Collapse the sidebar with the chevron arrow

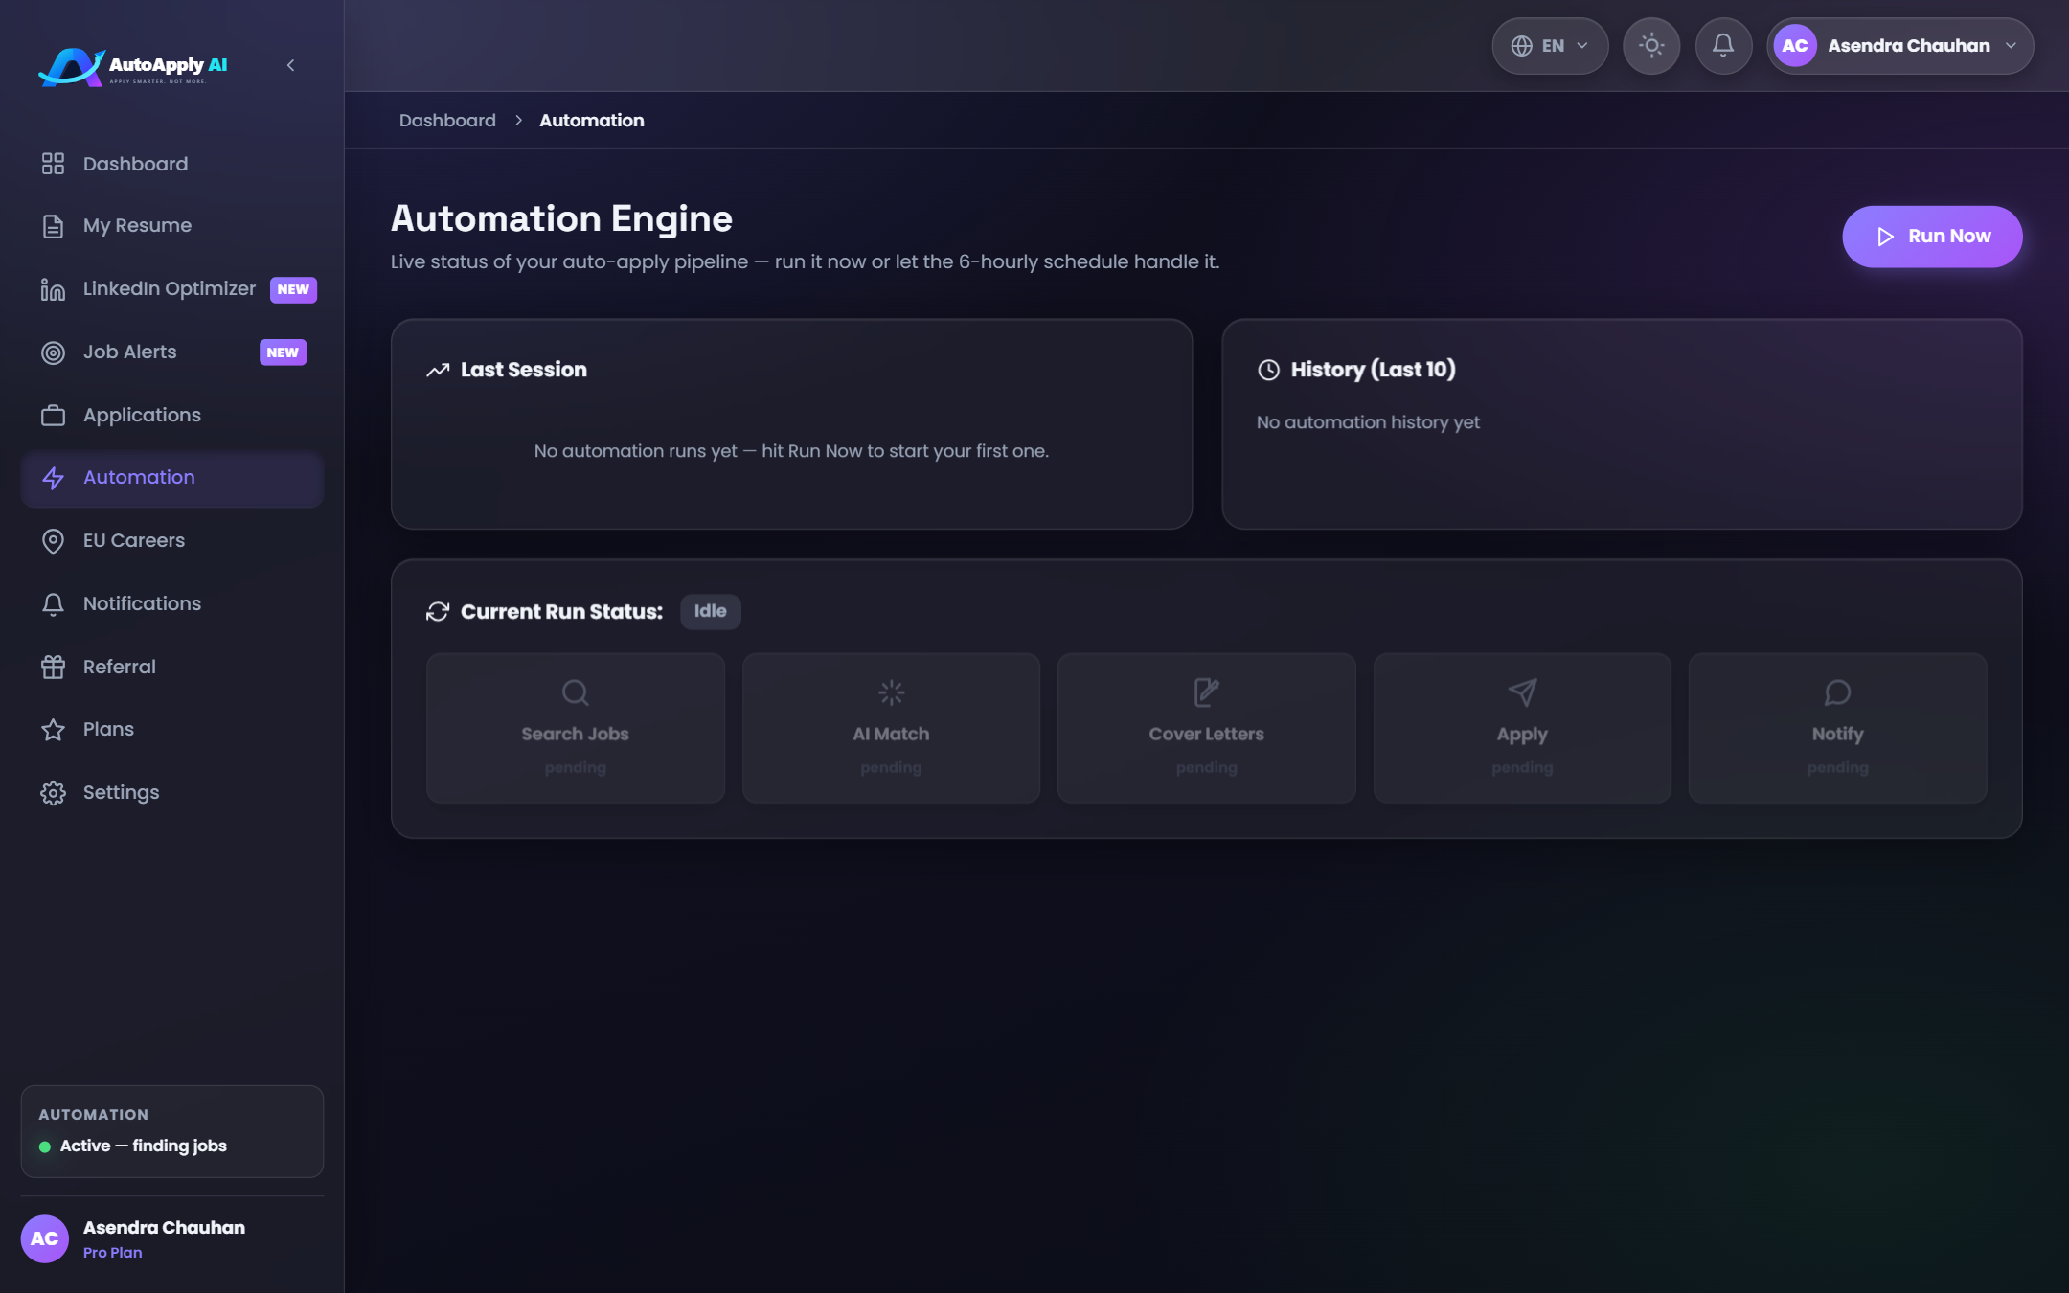pyautogui.click(x=291, y=65)
